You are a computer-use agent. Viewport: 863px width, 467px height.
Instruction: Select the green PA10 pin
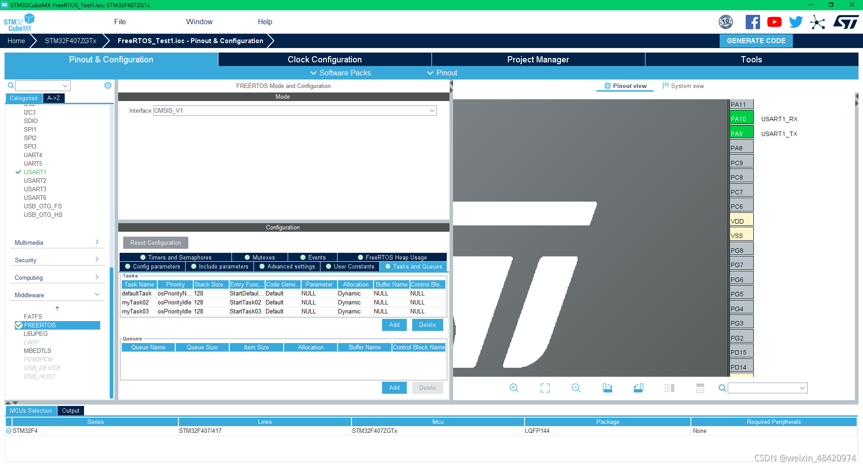pyautogui.click(x=741, y=119)
